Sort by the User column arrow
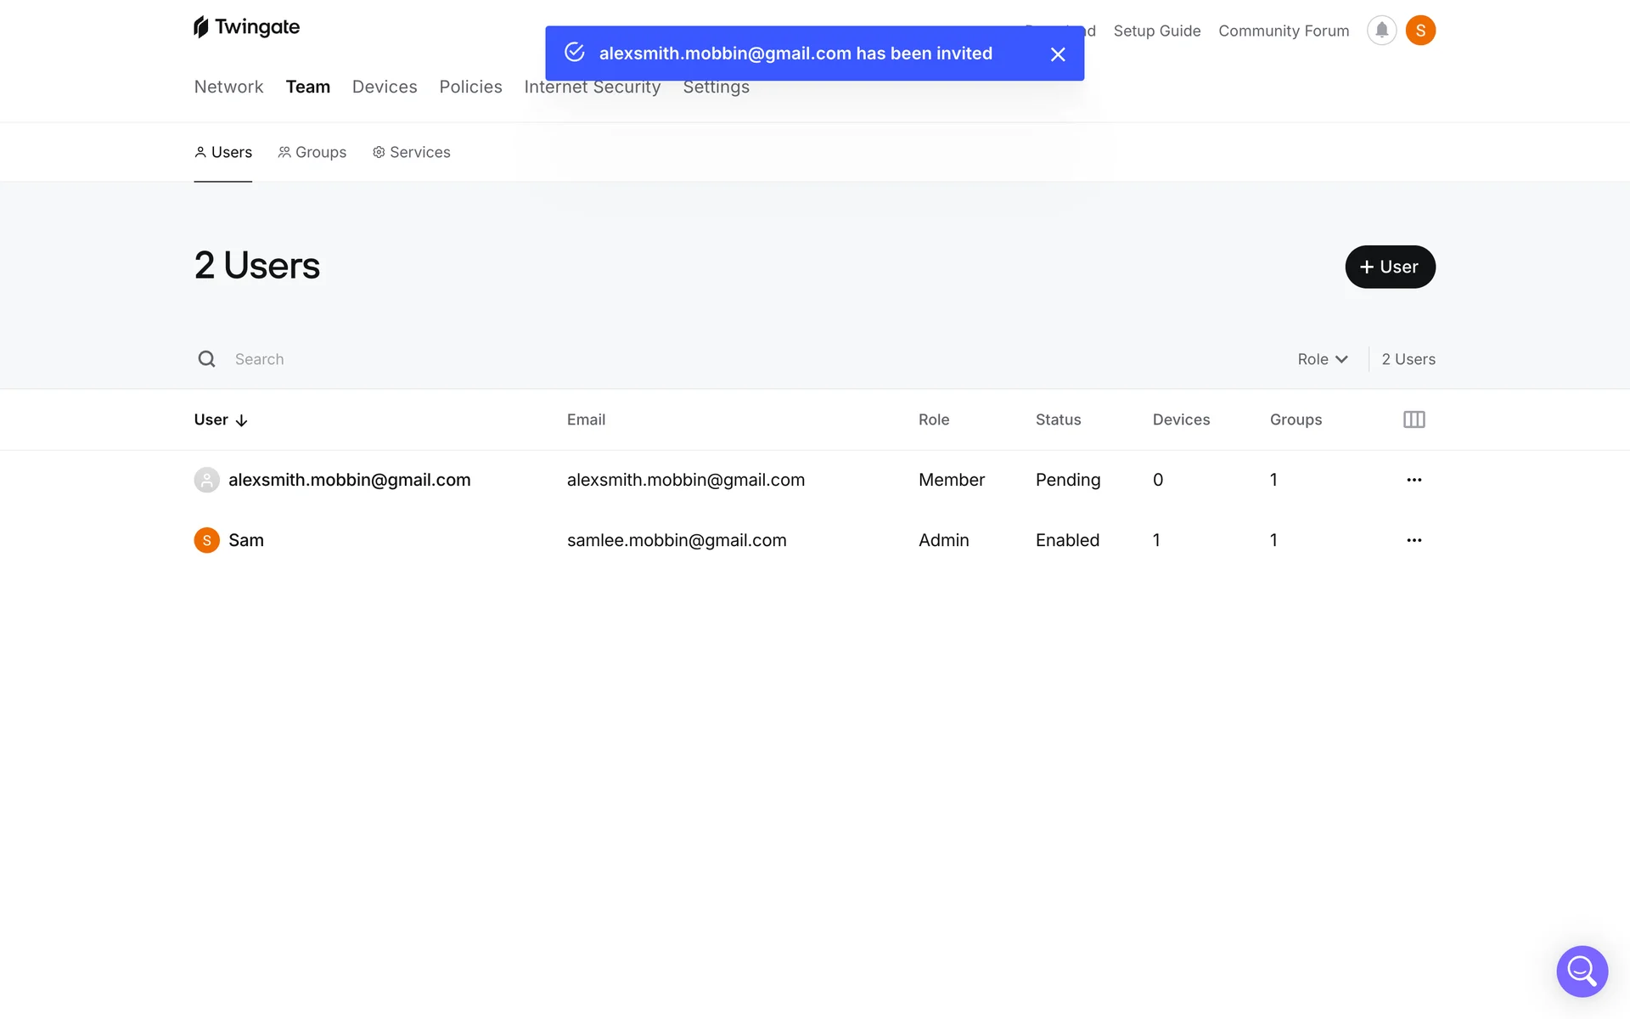The width and height of the screenshot is (1630, 1019). pos(241,420)
